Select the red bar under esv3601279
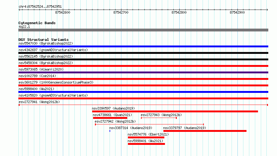 click(143, 85)
